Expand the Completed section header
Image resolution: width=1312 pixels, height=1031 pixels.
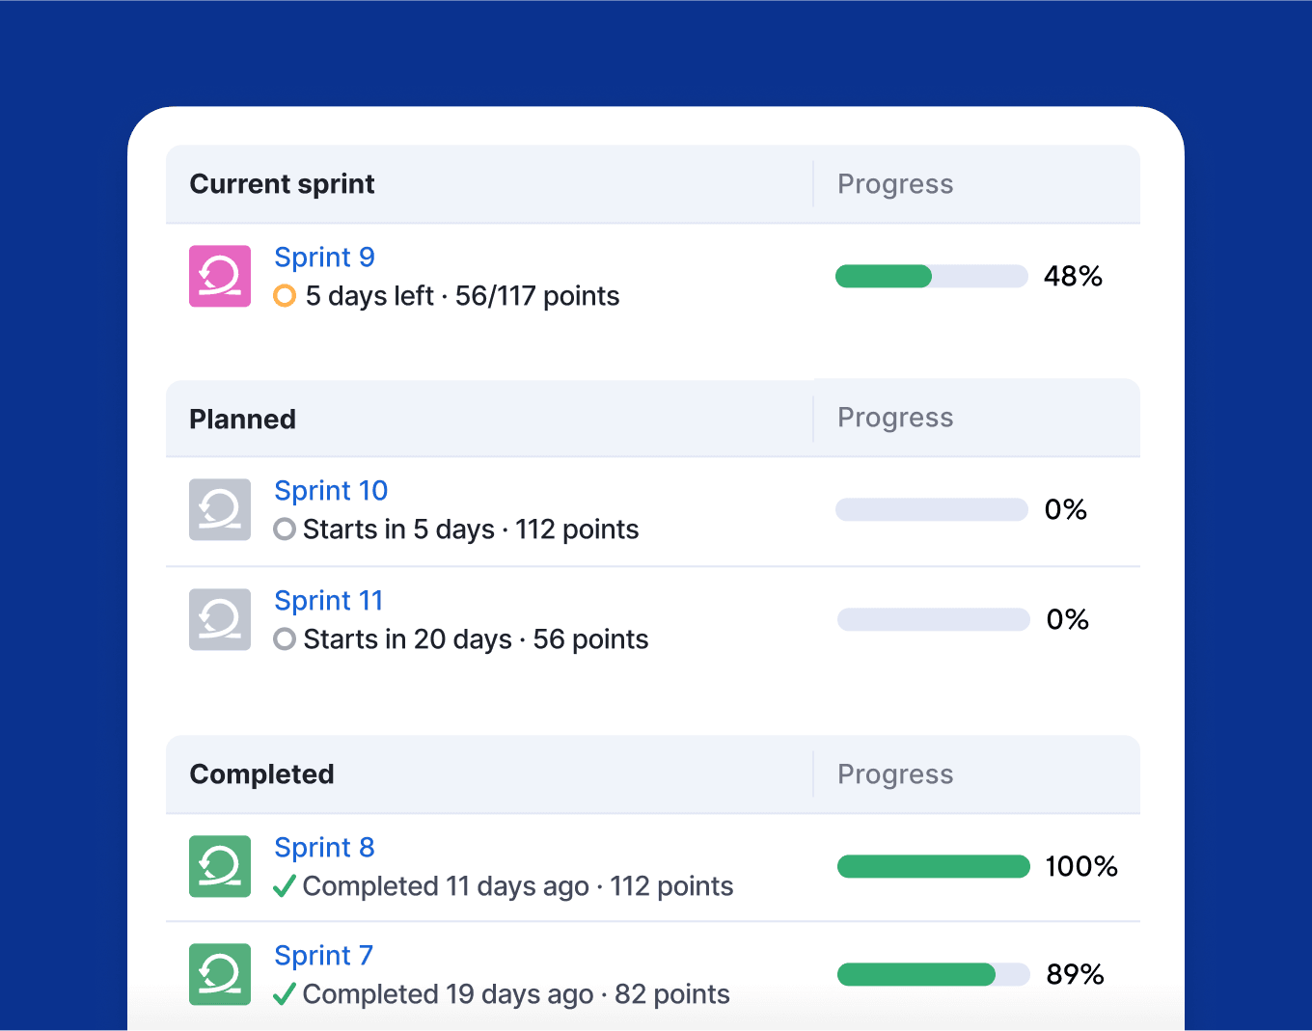pyautogui.click(x=261, y=773)
